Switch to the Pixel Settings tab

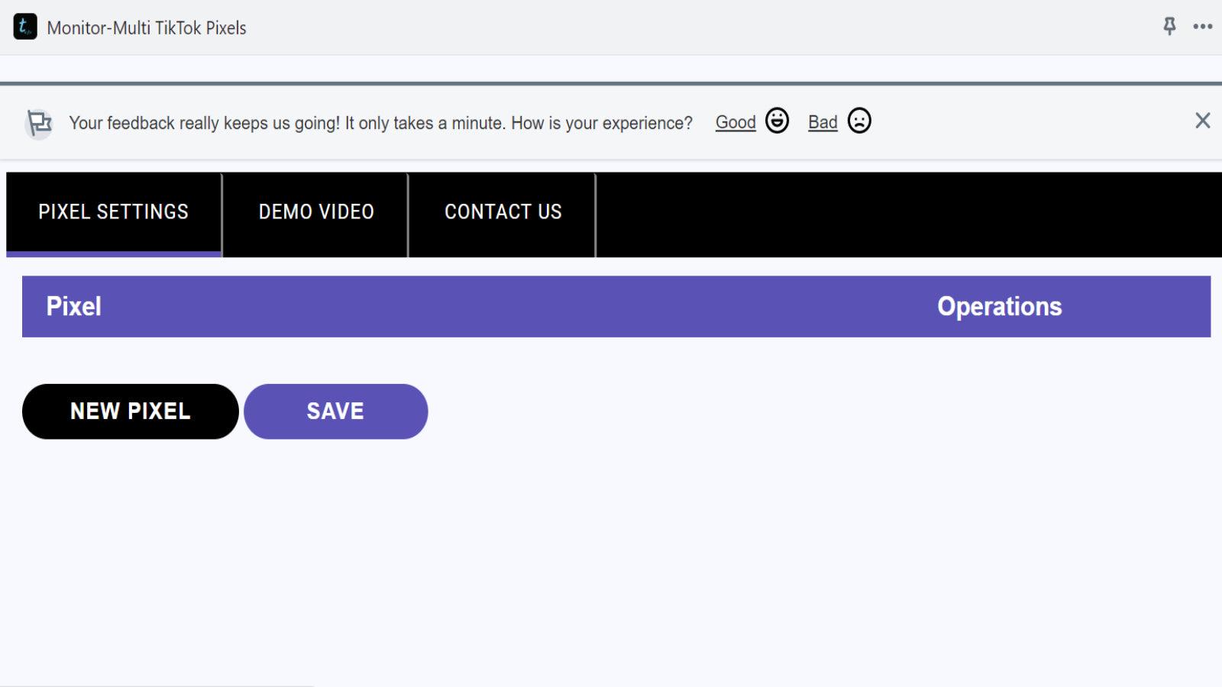click(114, 212)
